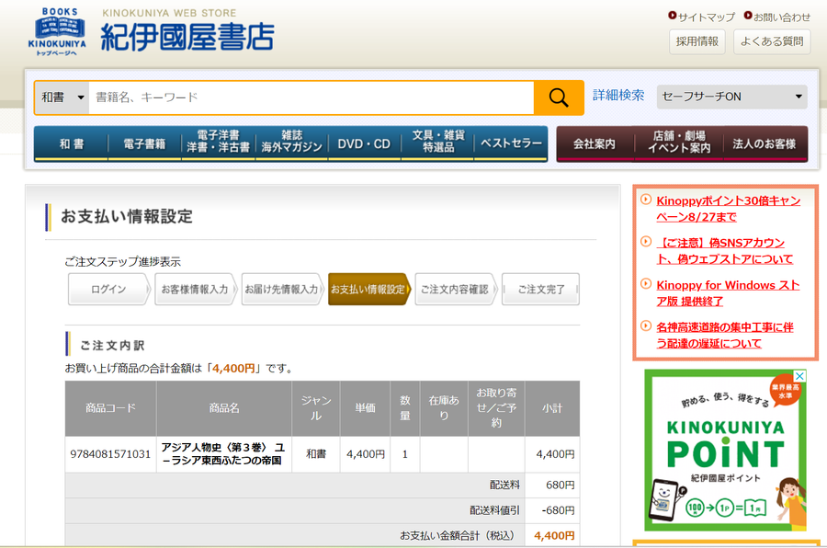Screen dimensions: 827x548
Task: Click the product name アジア人物史 第3巻
Action: click(223, 454)
